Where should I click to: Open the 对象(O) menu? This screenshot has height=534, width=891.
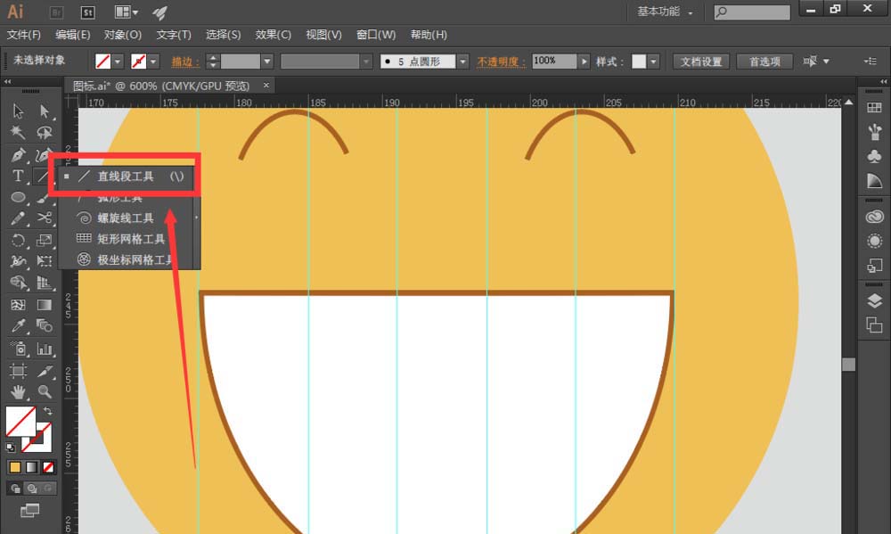tap(123, 35)
